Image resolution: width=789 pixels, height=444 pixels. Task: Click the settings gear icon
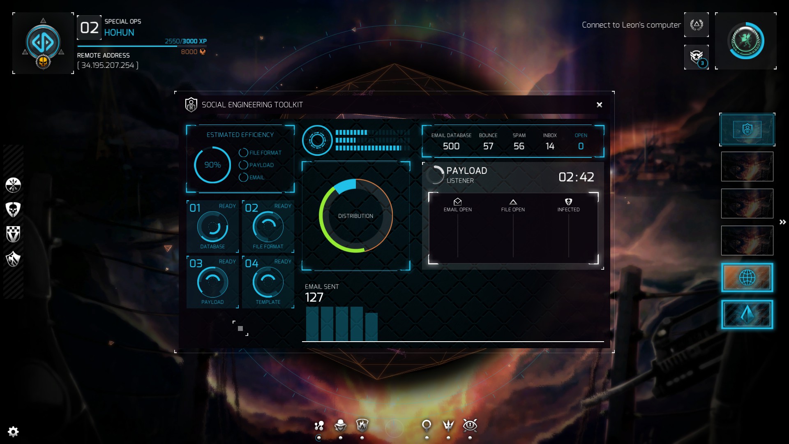pos(13,431)
